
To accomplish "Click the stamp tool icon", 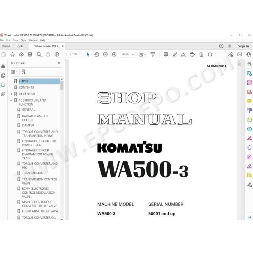I will [x=192, y=55].
